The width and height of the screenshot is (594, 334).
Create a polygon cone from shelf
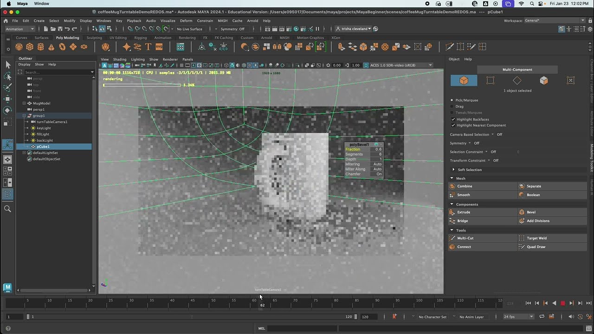[x=51, y=47]
